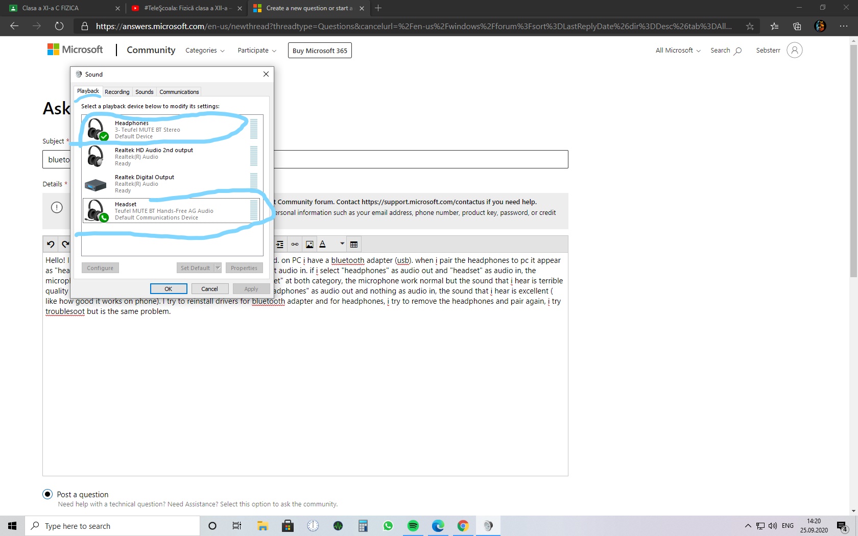Click browser refresh button

[59, 26]
